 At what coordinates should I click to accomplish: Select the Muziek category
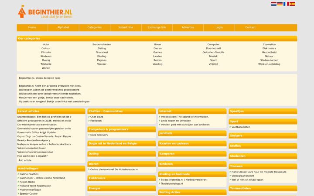click(x=213, y=56)
